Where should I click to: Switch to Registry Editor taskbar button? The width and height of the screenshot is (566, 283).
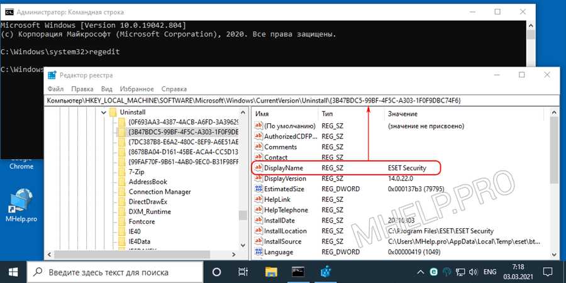click(325, 272)
